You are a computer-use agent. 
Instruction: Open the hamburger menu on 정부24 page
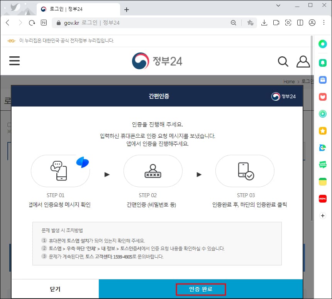pos(14,61)
